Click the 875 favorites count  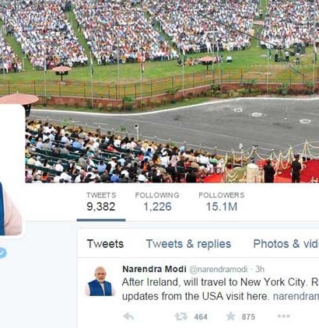click(248, 317)
